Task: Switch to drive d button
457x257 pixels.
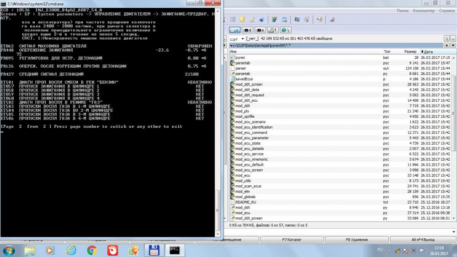Action: [x=247, y=30]
